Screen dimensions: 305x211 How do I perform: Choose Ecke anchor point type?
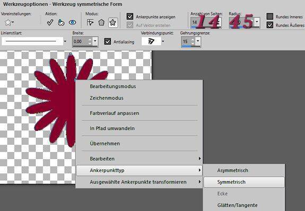(x=244, y=194)
